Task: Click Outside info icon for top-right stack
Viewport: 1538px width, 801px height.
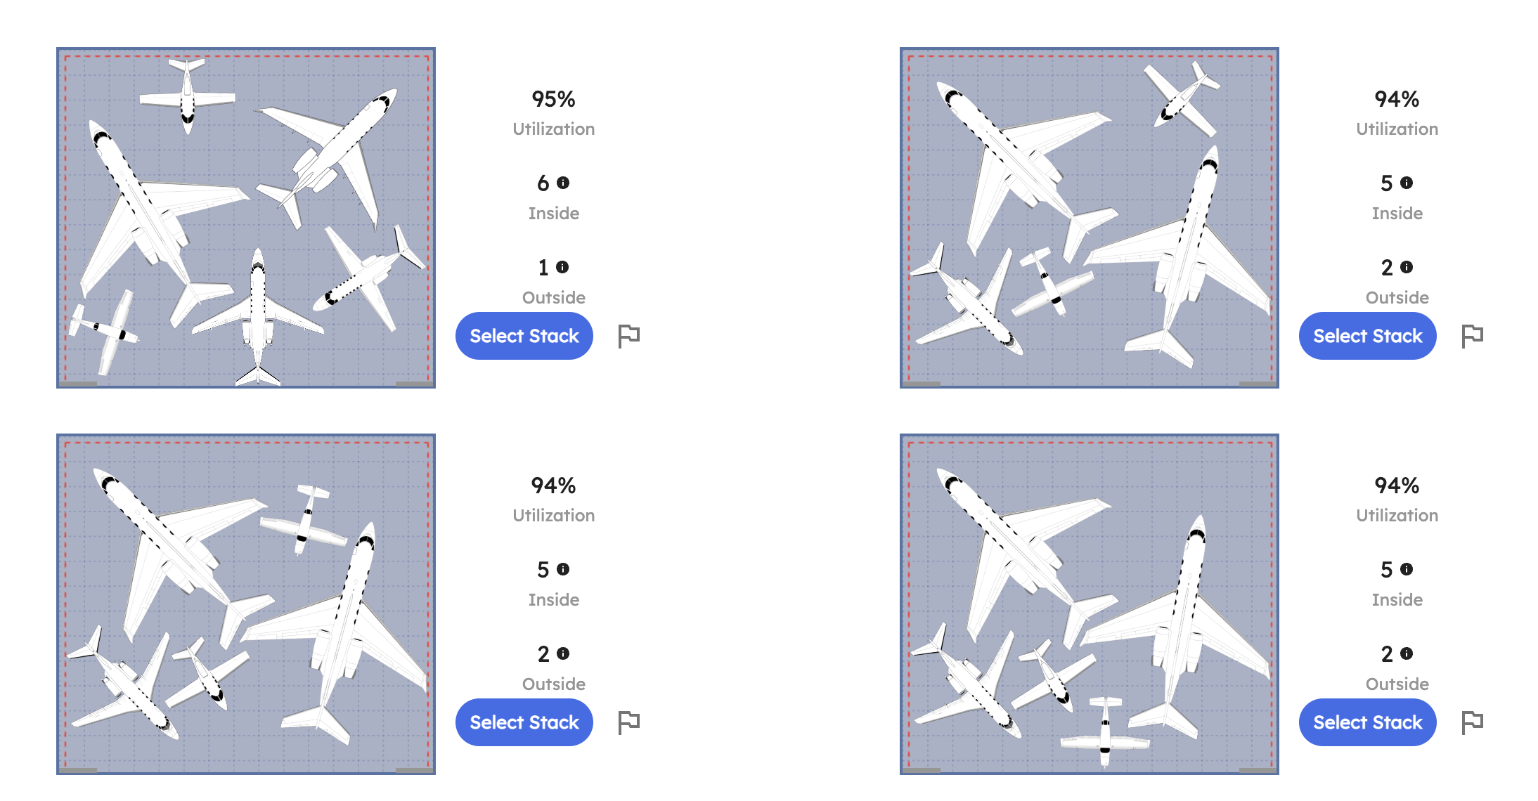Action: pyautogui.click(x=1407, y=267)
